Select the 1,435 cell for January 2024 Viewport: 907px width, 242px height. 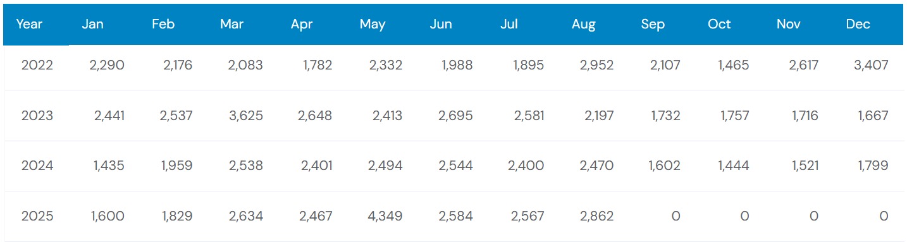click(108, 166)
